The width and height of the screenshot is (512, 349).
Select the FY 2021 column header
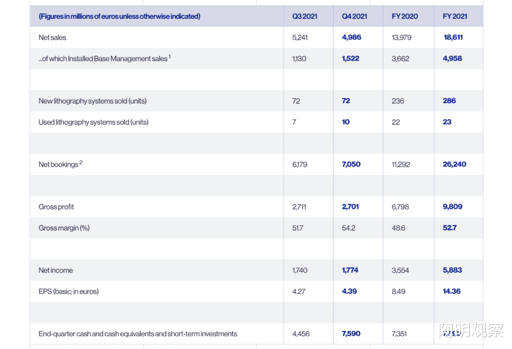[x=455, y=16]
